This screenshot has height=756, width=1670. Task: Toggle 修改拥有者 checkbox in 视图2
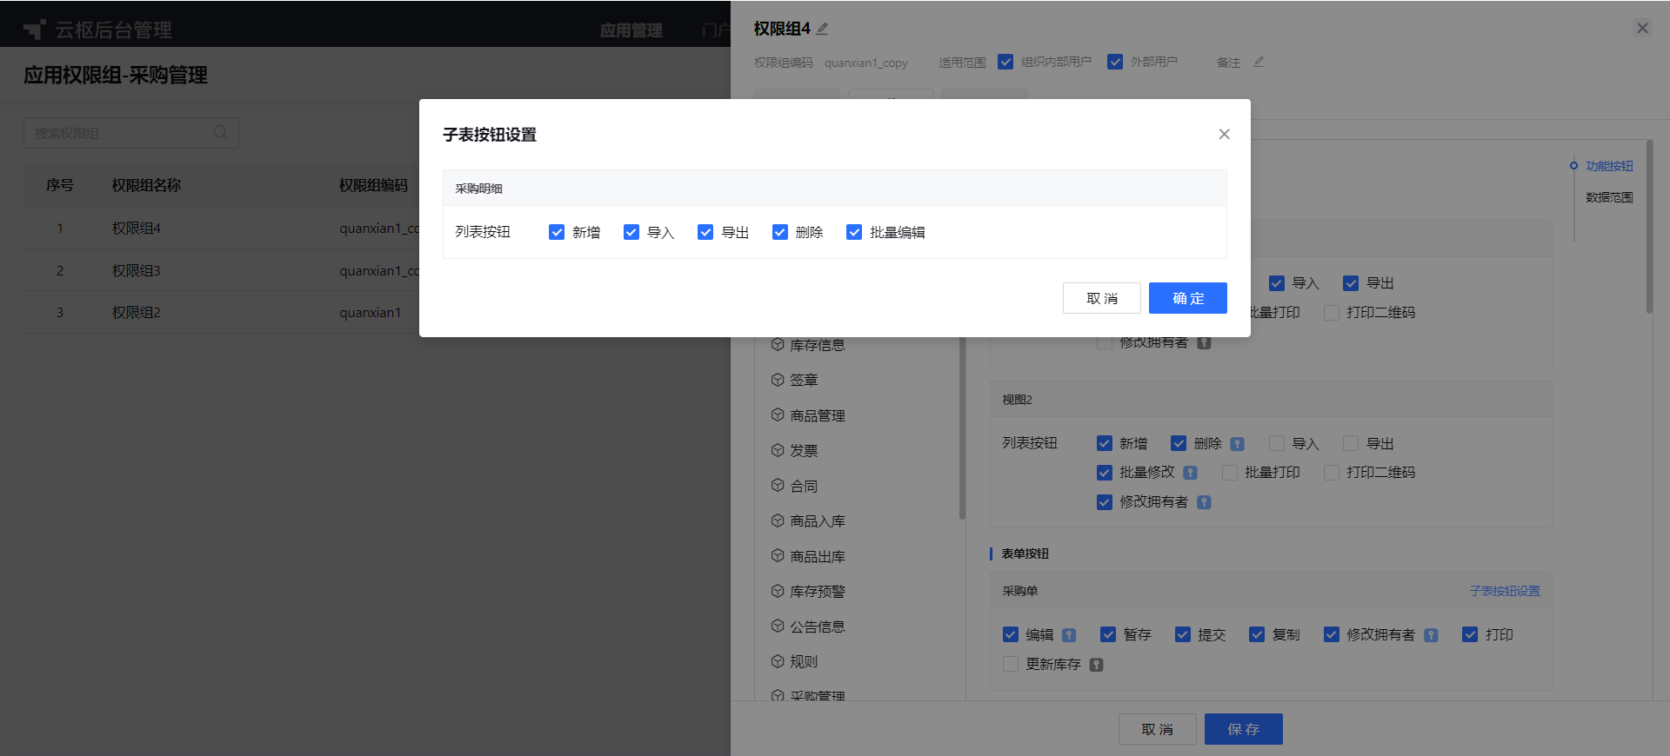[1105, 502]
